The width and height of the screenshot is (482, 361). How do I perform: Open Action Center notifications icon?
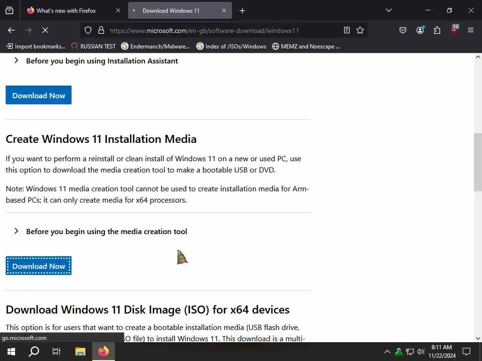click(466, 352)
